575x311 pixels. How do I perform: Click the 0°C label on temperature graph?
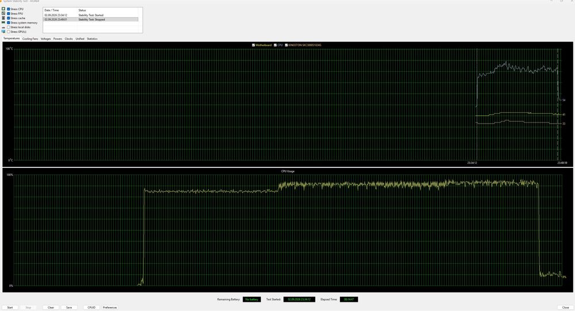[10, 160]
